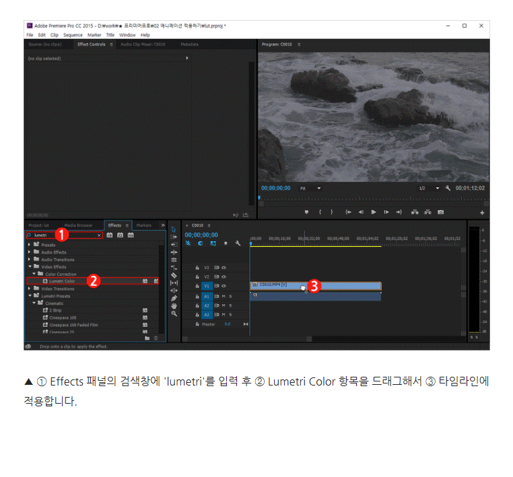This screenshot has height=477, width=513.
Task: Select the Selection tool arrow
Action: pyautogui.click(x=174, y=229)
